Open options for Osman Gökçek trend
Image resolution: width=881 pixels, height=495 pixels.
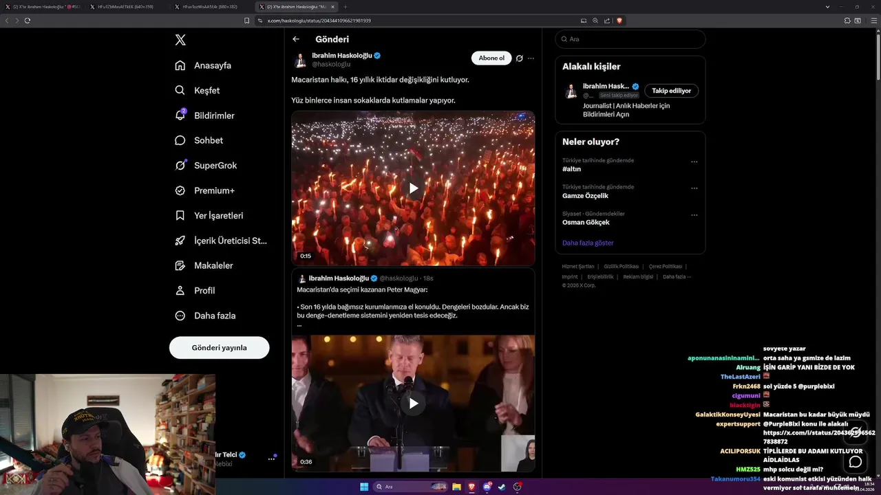click(x=694, y=215)
